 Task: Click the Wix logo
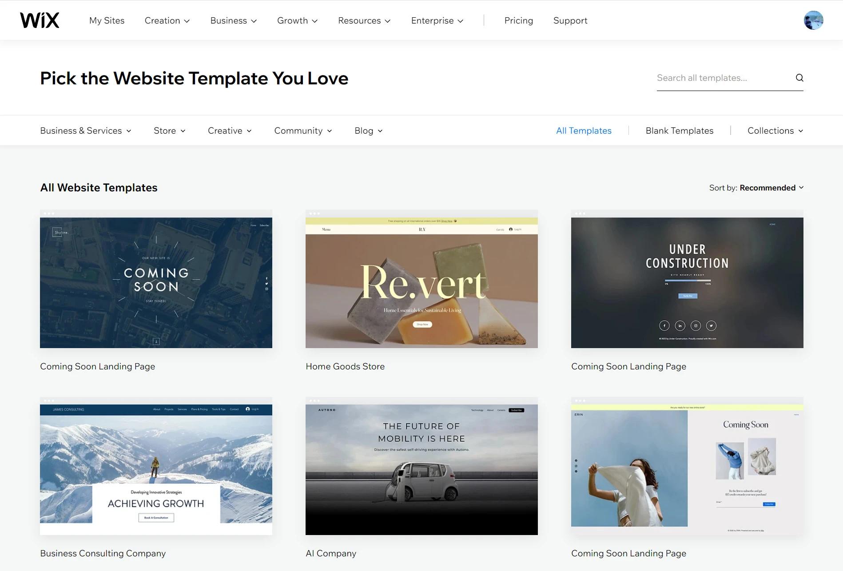pos(40,20)
